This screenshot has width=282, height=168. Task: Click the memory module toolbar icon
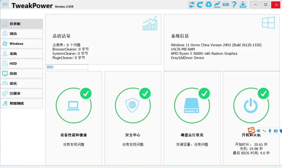(x=226, y=5)
